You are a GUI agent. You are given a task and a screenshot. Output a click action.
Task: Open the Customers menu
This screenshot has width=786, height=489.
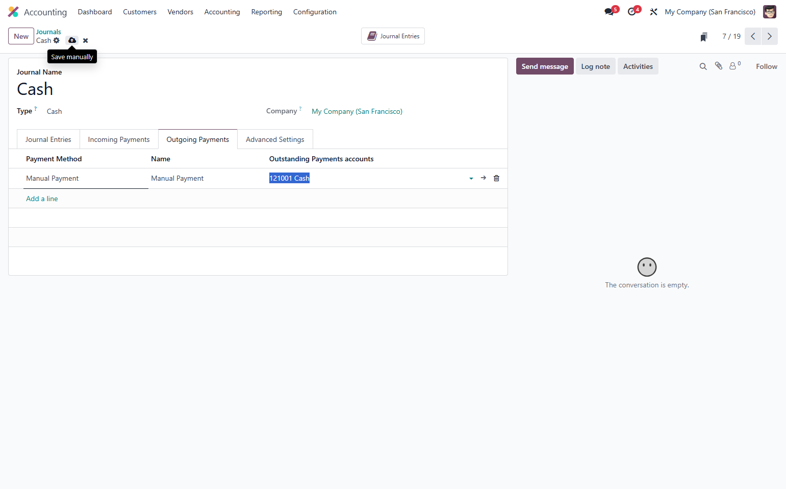140,12
